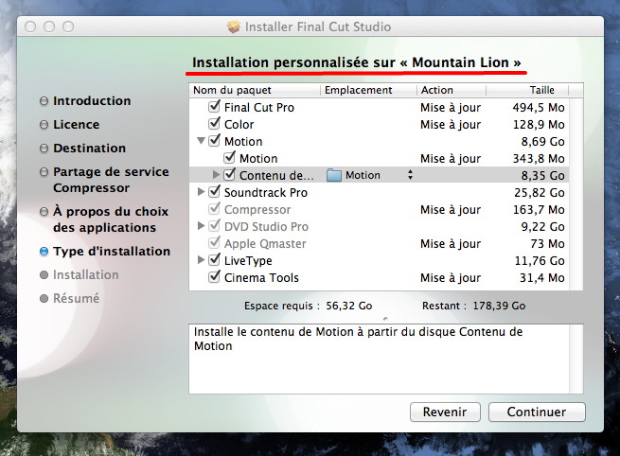Expand the Soundtrack Pro disclosure triangle

[x=201, y=192]
